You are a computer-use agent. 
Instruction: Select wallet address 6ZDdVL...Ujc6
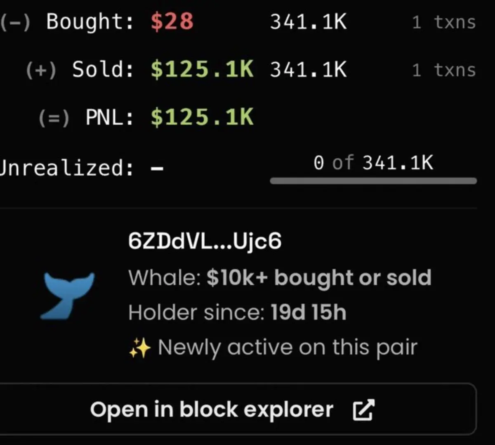205,241
